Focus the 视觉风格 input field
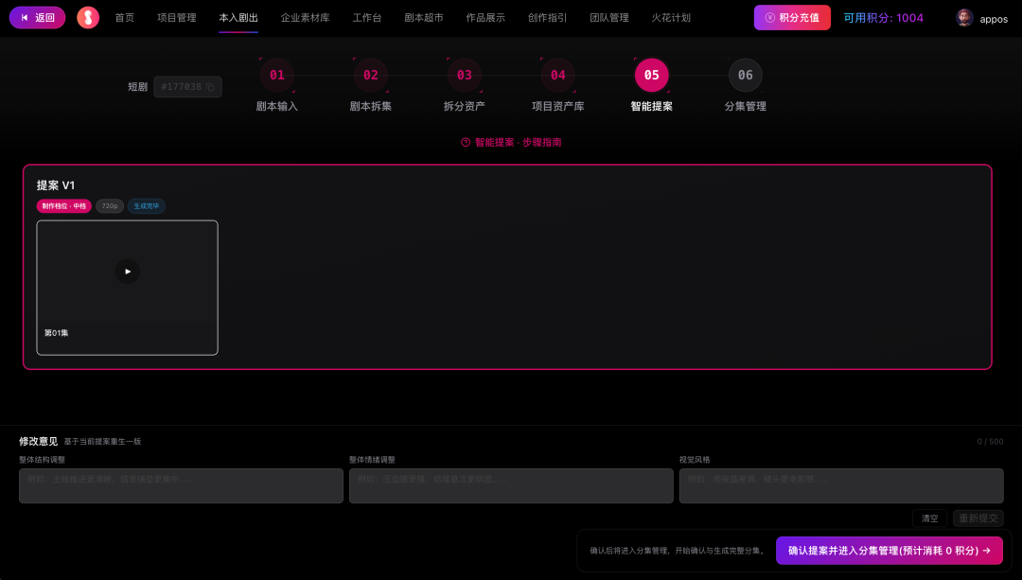This screenshot has height=580, width=1022. pyautogui.click(x=841, y=485)
